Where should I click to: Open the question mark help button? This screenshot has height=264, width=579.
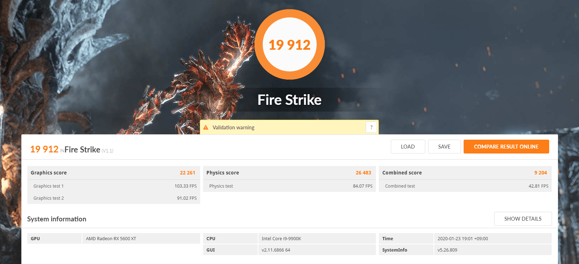[x=371, y=127]
